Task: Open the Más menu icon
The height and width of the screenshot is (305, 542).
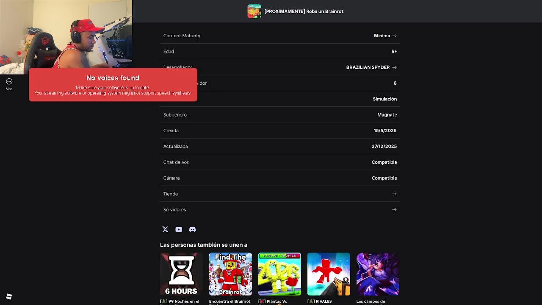Action: [x=9, y=82]
